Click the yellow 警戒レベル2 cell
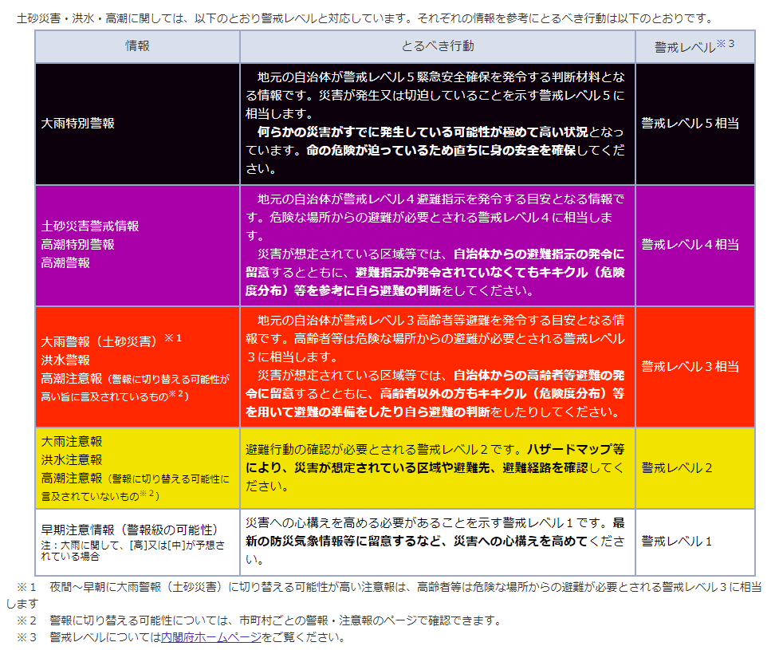The image size is (775, 650). pyautogui.click(x=695, y=468)
